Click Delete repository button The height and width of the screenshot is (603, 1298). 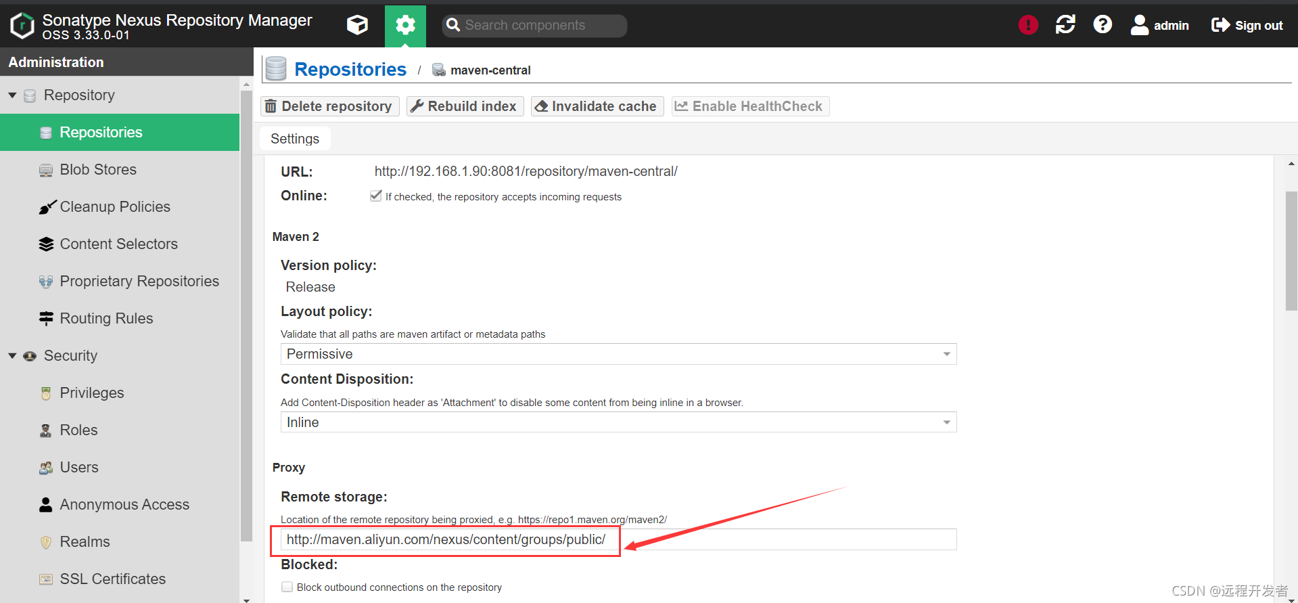tap(329, 106)
